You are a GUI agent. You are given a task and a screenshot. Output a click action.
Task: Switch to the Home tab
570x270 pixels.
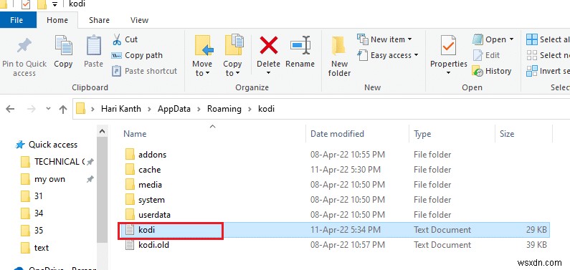point(57,20)
